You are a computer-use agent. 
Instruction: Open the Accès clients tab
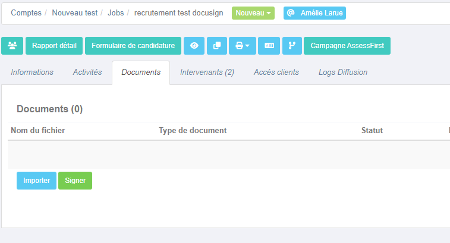tap(276, 72)
